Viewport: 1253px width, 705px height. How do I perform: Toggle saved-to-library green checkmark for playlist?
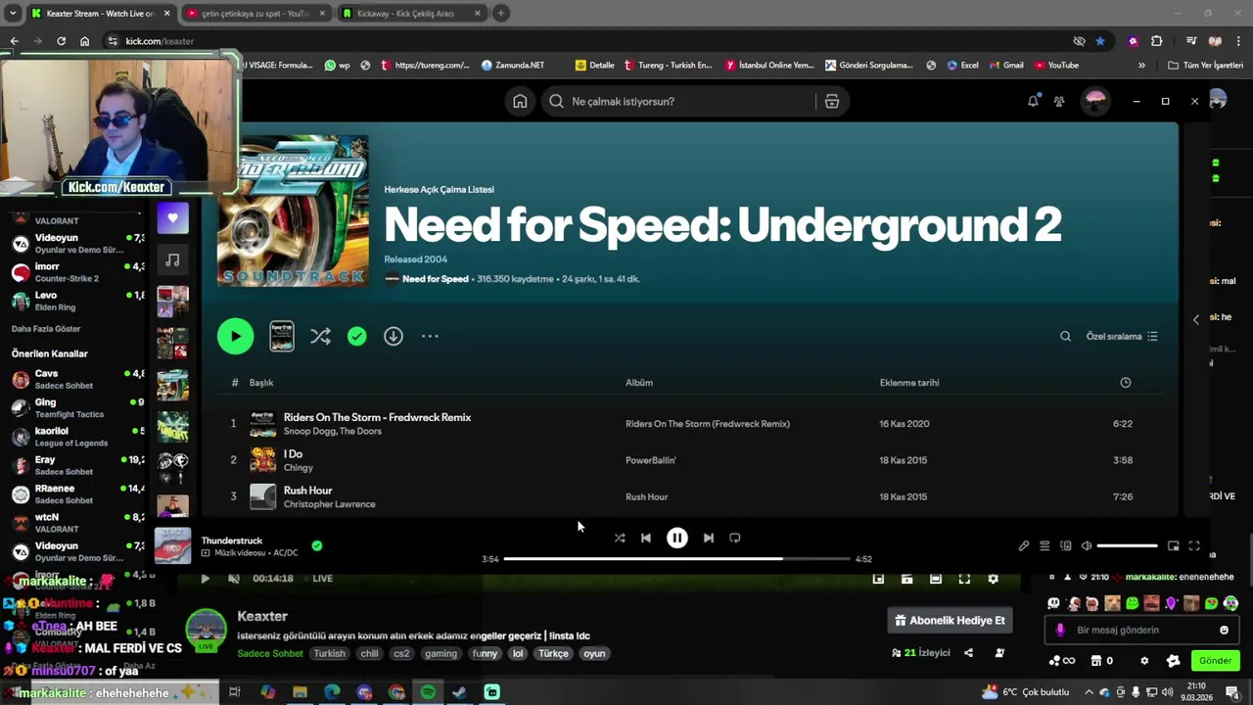tap(357, 336)
